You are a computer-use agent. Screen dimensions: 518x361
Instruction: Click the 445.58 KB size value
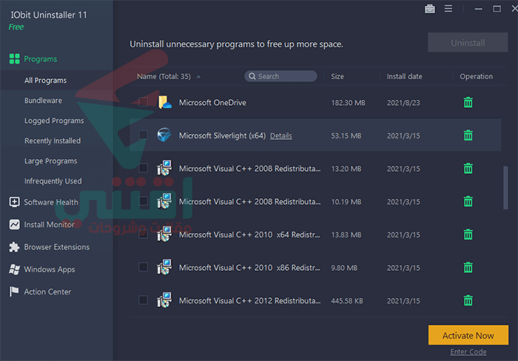tap(347, 301)
